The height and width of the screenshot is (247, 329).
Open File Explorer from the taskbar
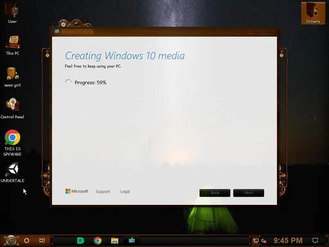coord(115,241)
